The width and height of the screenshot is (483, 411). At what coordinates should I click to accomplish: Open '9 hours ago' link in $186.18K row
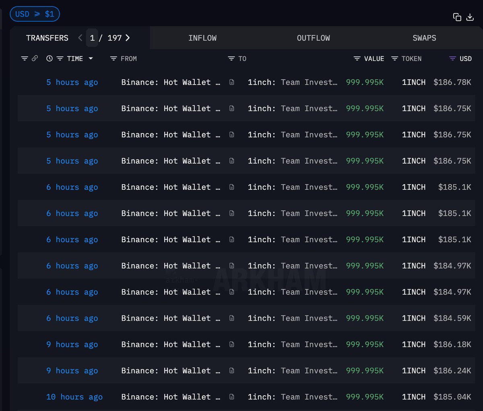[72, 345]
